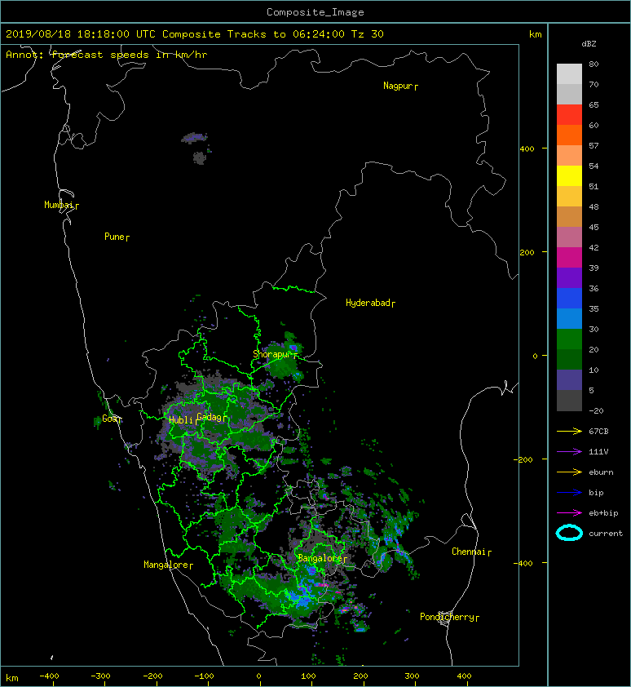Click the -20 dBZ scale value
The height and width of the screenshot is (687, 631).
click(x=596, y=411)
